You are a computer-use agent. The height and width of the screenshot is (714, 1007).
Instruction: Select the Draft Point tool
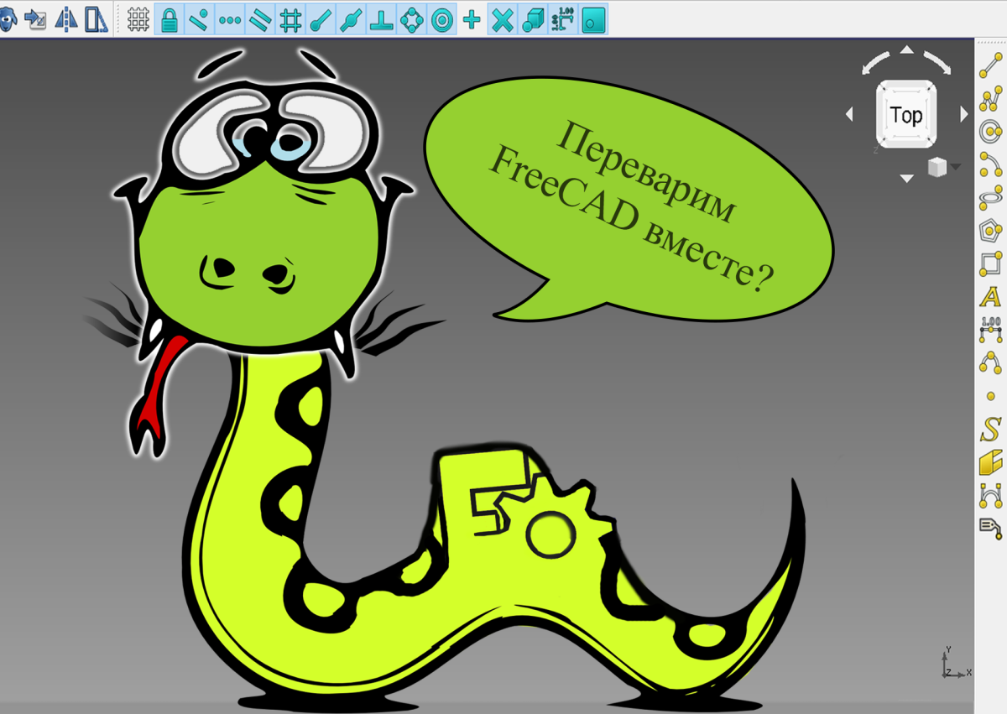point(991,396)
